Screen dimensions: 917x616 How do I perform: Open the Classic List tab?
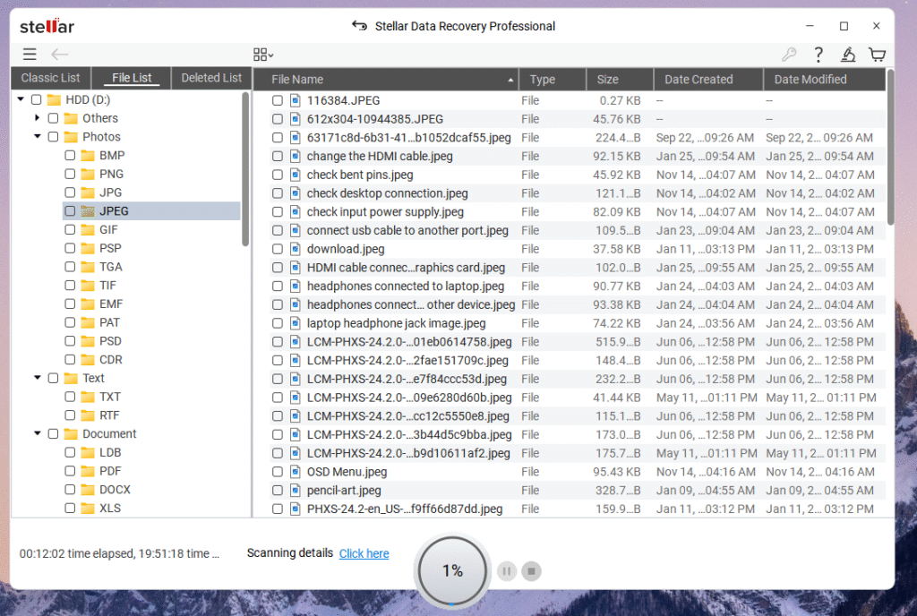tap(50, 78)
